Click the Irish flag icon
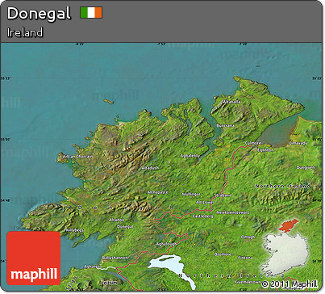The width and height of the screenshot is (325, 294). [91, 13]
